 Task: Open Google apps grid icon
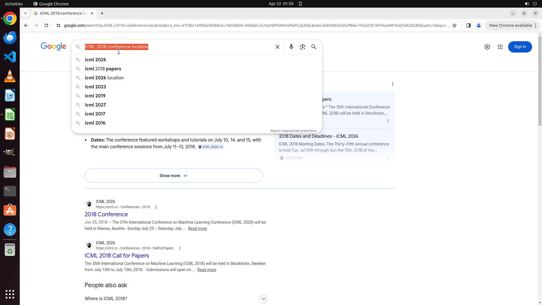pos(500,47)
